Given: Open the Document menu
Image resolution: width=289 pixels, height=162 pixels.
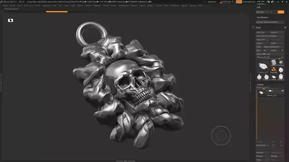Looking at the screenshot, I should (x=29, y=6).
